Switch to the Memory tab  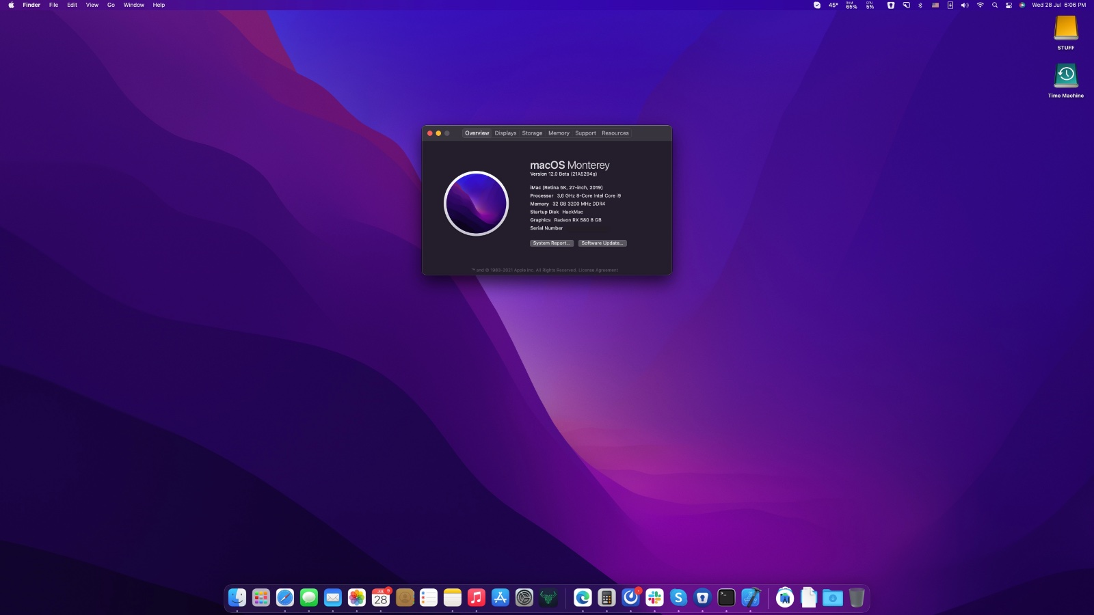pos(559,133)
